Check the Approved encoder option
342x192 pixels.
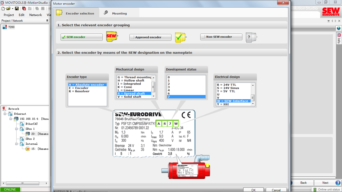132,37
